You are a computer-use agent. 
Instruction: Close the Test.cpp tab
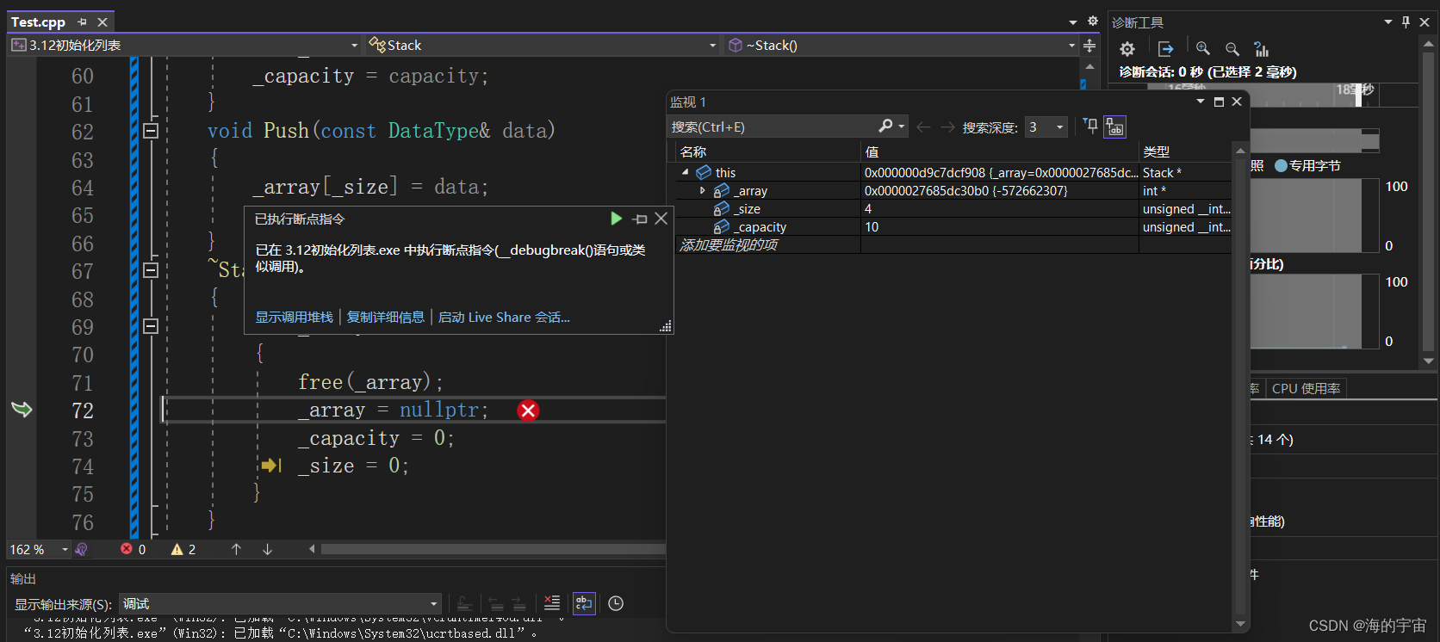(102, 22)
